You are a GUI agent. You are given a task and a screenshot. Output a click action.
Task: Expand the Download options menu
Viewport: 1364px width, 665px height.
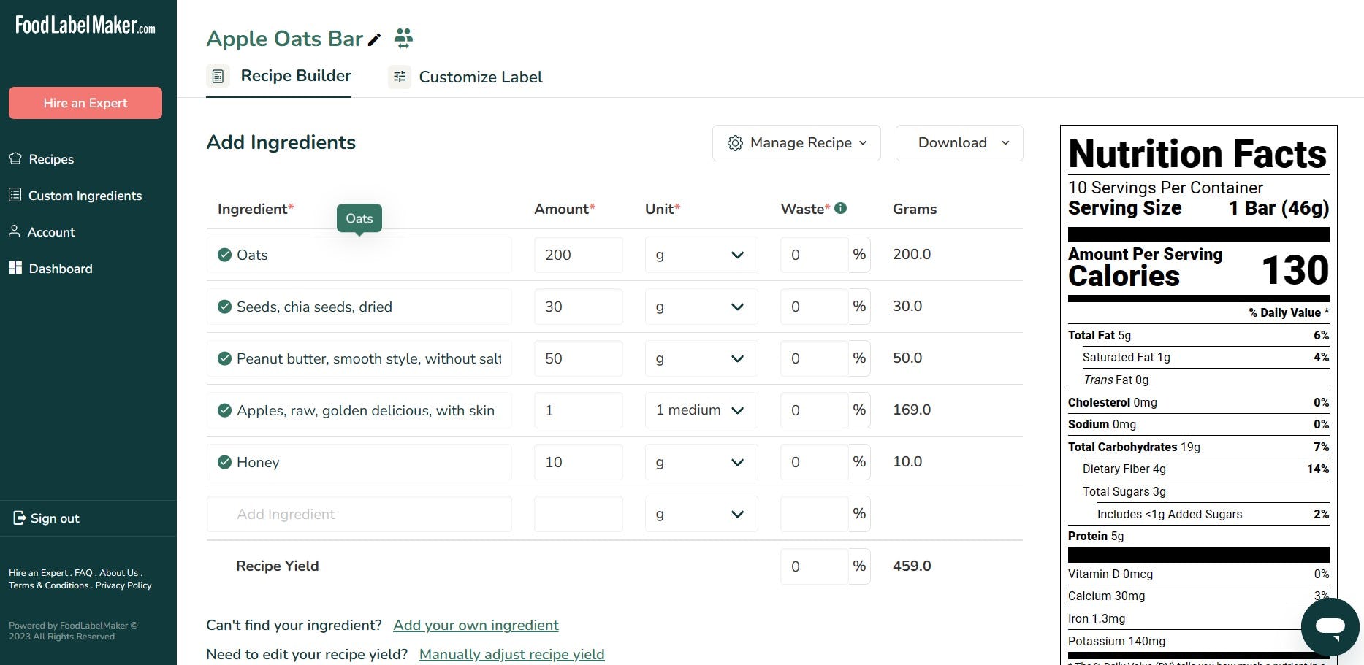tap(958, 143)
